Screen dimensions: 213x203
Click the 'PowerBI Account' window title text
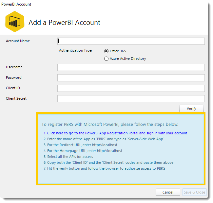pyautogui.click(x=16, y=4)
